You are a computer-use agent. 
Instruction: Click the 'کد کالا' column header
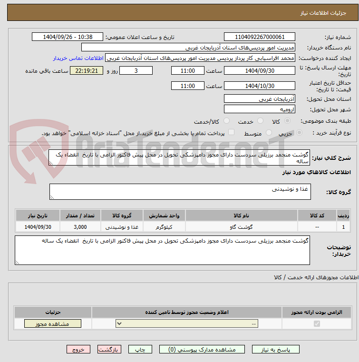[317, 215]
